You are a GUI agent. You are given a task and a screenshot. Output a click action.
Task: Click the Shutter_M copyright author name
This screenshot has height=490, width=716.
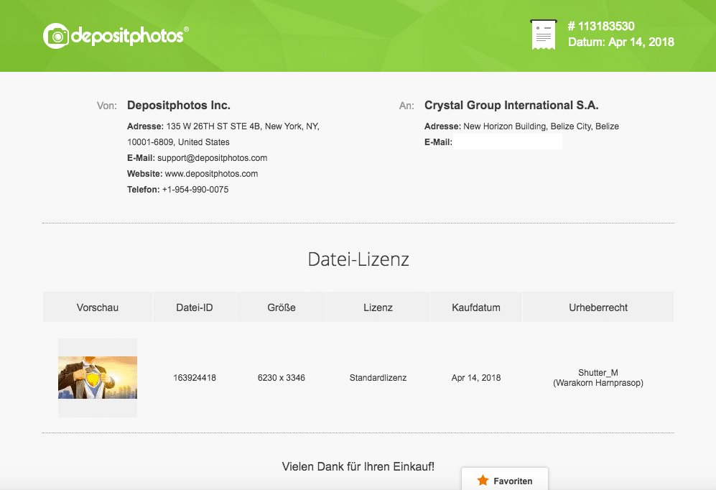pos(598,373)
